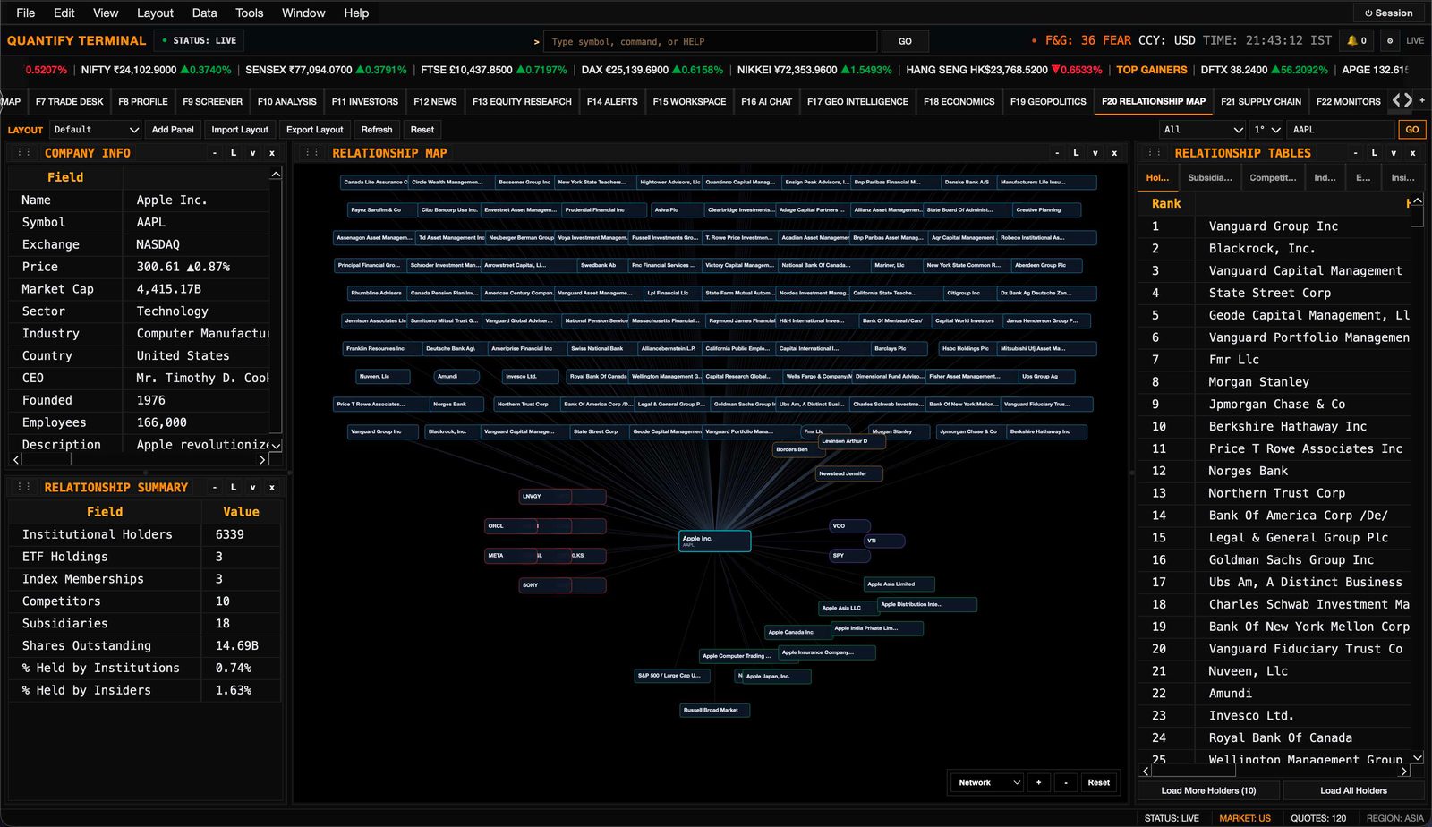Click the L icon on Relationship Summary panel
The image size is (1432, 827).
point(234,487)
